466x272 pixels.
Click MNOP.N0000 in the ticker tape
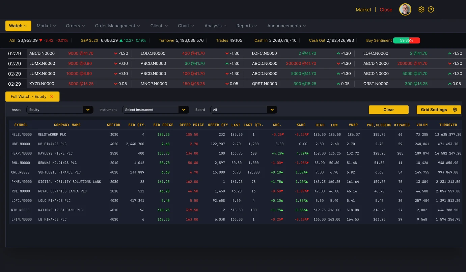154,84
